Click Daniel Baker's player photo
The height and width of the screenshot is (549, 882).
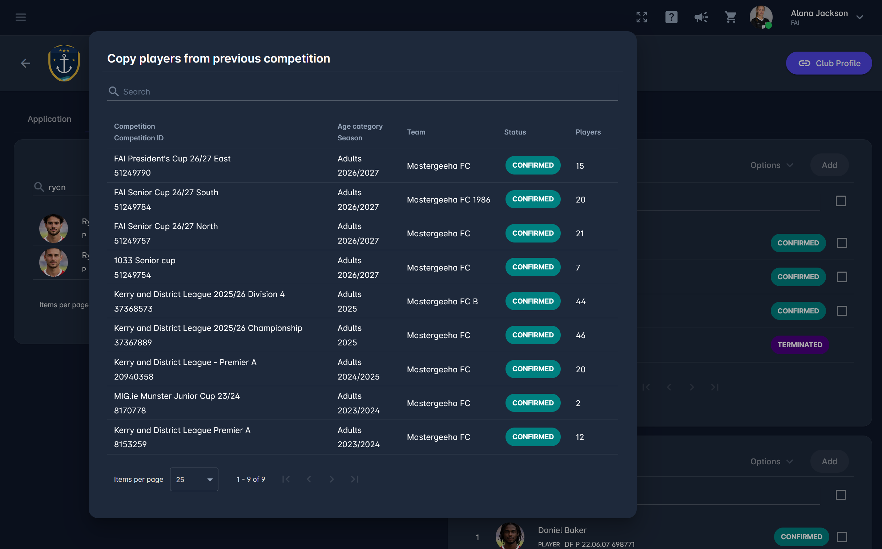click(510, 536)
